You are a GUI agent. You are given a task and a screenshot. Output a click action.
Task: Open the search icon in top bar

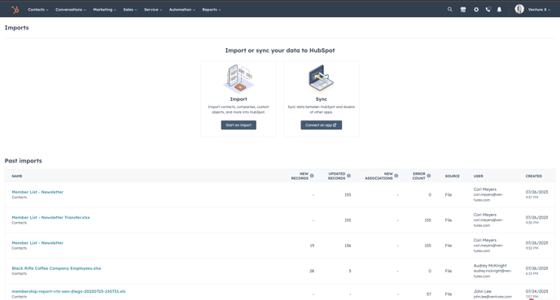450,10
